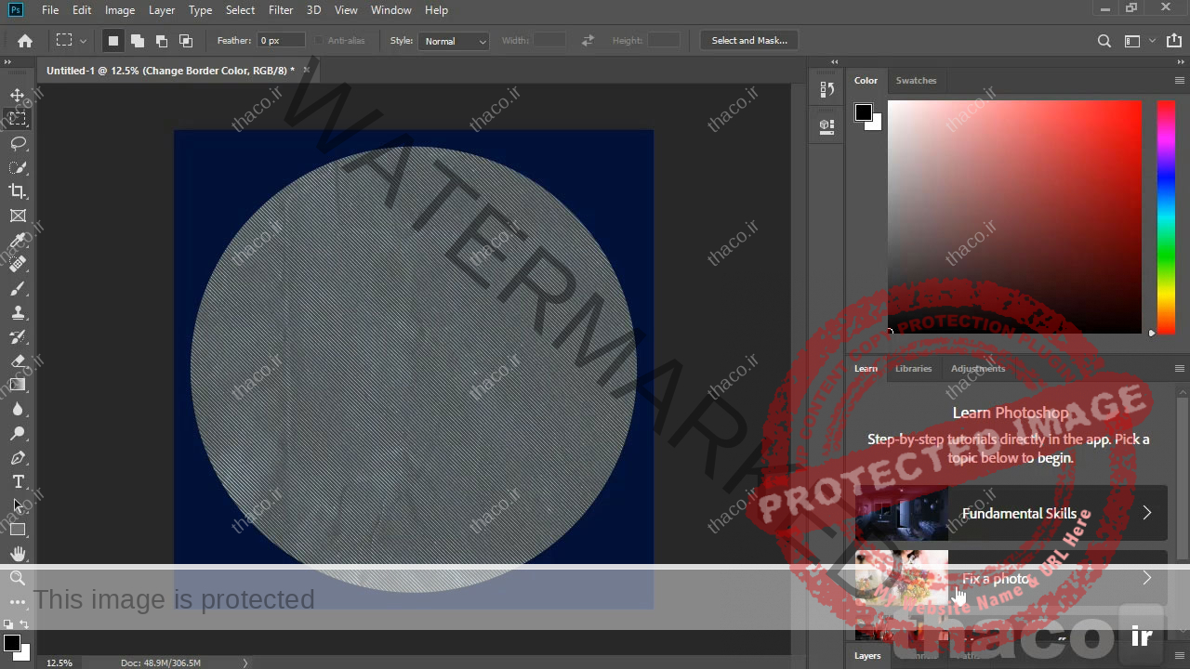Click Share icon at top right
Image resolution: width=1190 pixels, height=669 pixels.
point(1174,41)
